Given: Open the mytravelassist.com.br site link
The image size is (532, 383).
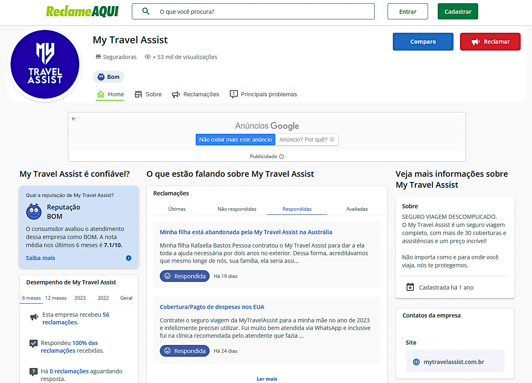Looking at the screenshot, I should (x=454, y=362).
